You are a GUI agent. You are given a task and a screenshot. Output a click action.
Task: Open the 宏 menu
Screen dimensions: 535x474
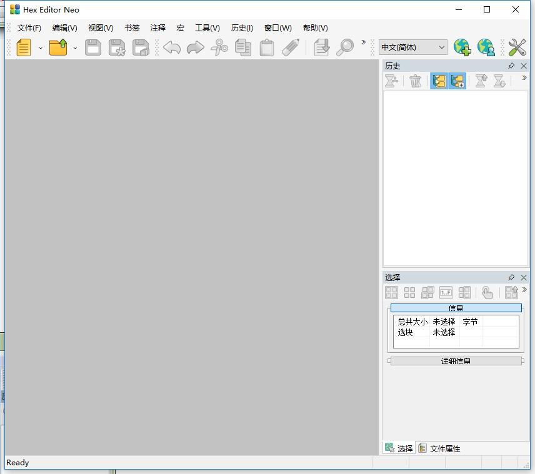[x=180, y=28]
